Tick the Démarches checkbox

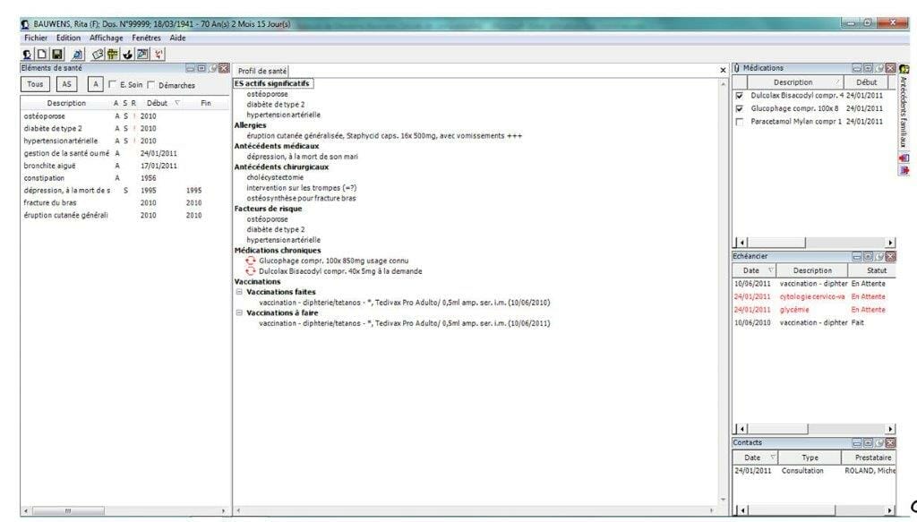point(151,85)
